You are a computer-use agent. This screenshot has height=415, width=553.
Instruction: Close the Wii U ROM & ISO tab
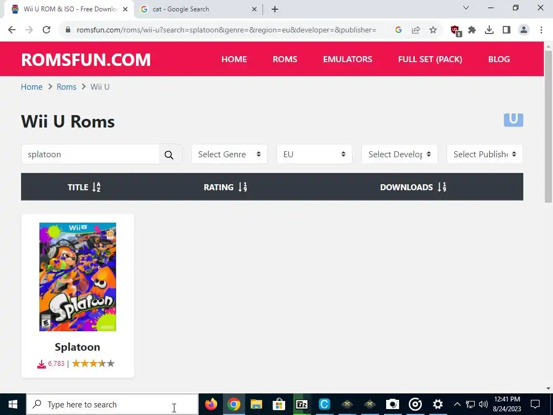tap(125, 9)
